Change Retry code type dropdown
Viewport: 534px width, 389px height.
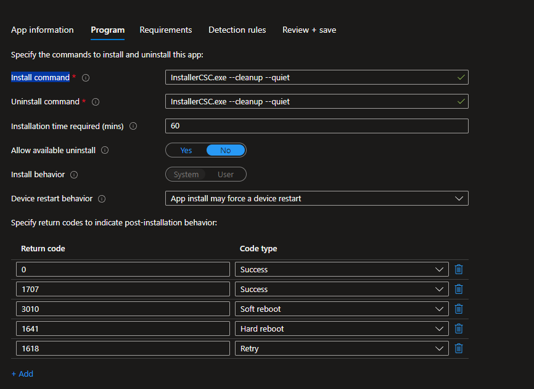(342, 348)
